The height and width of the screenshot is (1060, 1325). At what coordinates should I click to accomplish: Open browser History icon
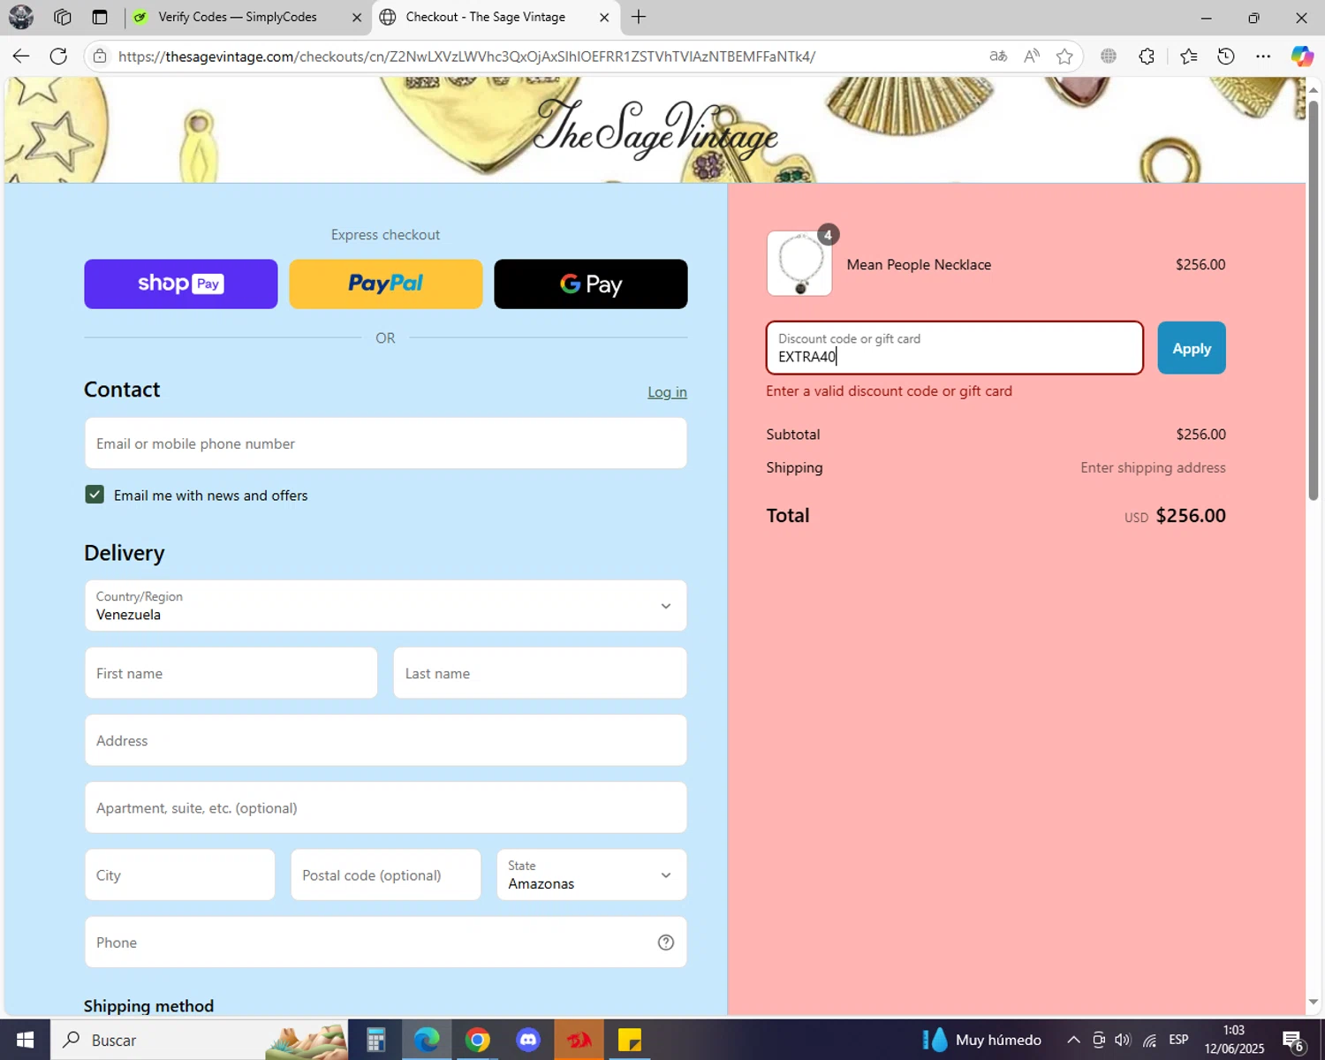coord(1226,56)
